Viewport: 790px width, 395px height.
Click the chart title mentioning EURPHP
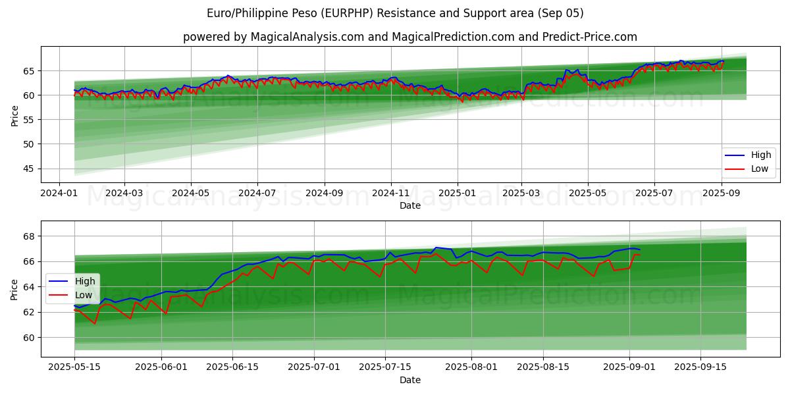(x=395, y=13)
